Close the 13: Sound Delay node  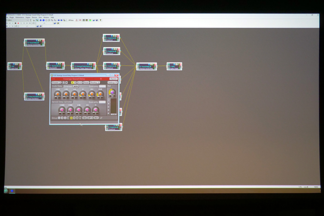point(43,41)
